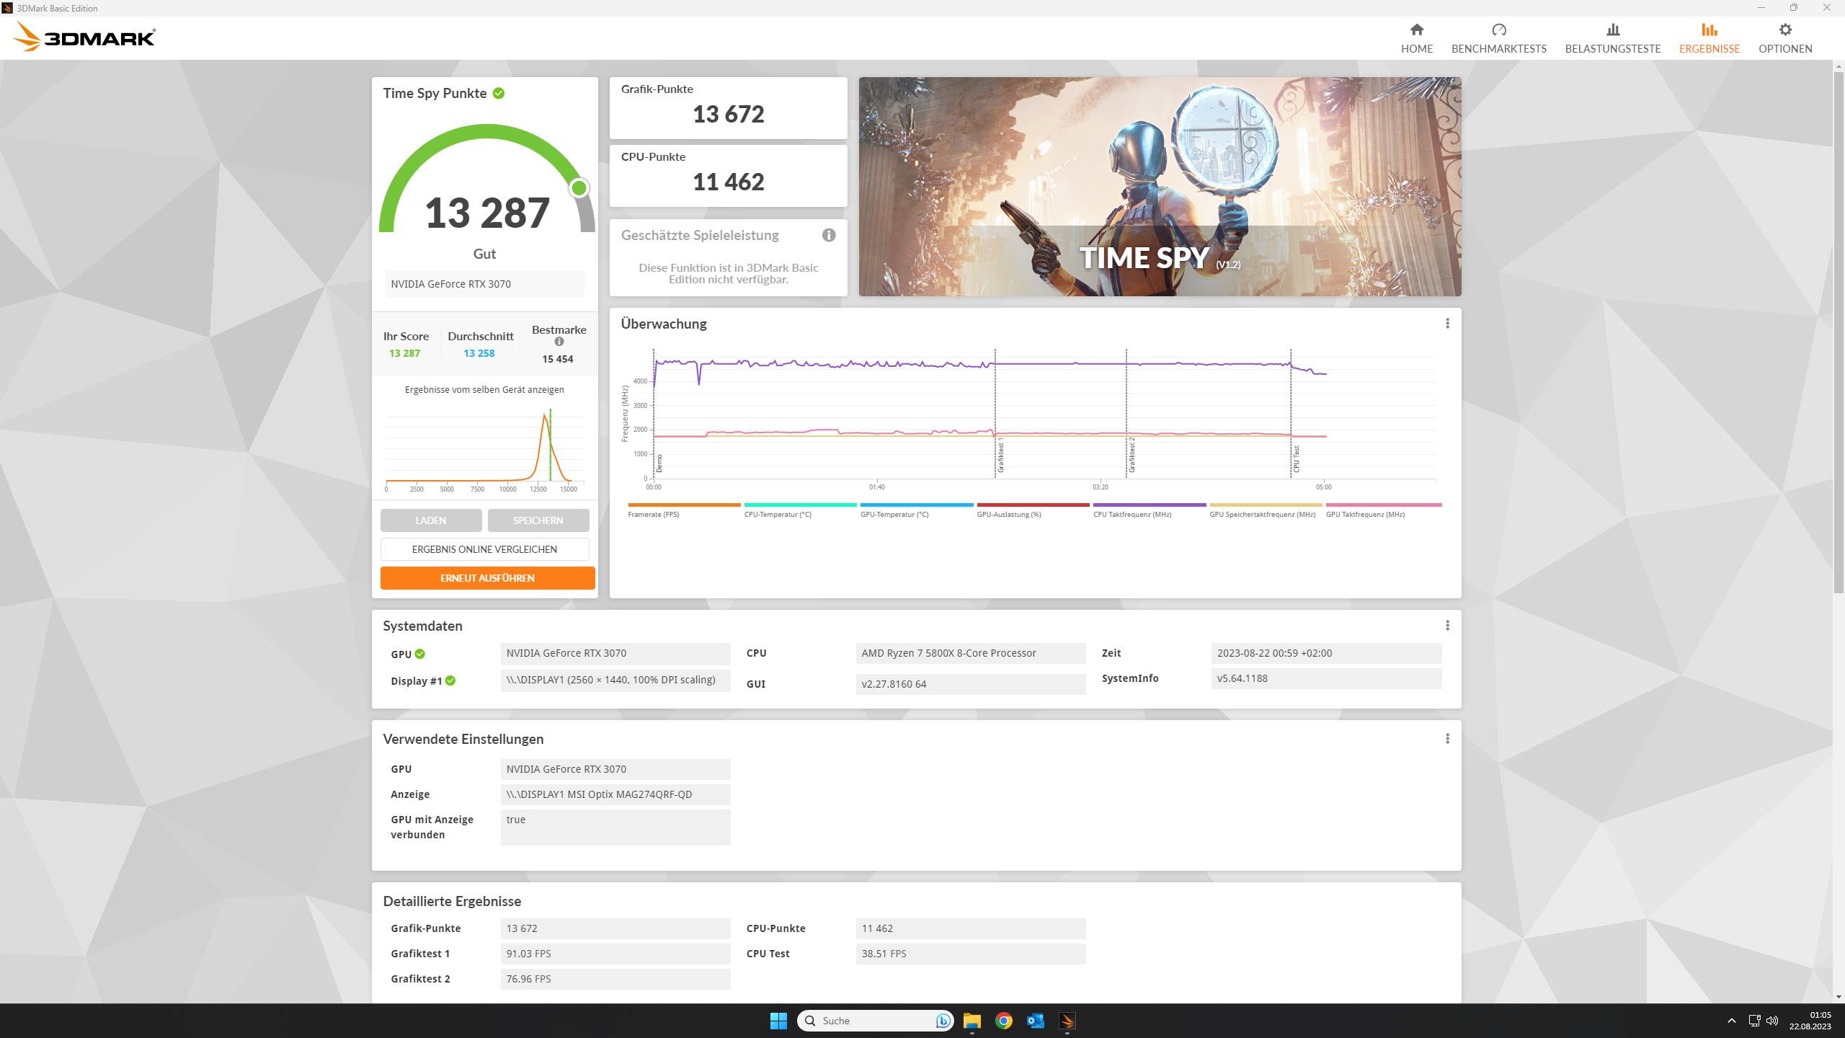Click the Bestmarke info icon
This screenshot has width=1845, height=1038.
tap(559, 342)
